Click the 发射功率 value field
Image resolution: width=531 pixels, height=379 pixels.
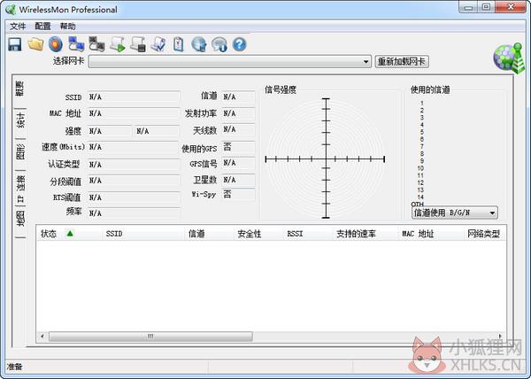238,113
